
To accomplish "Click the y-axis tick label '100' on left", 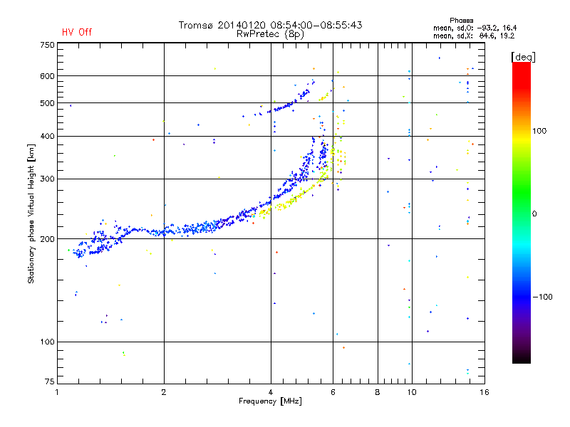I will pos(47,342).
